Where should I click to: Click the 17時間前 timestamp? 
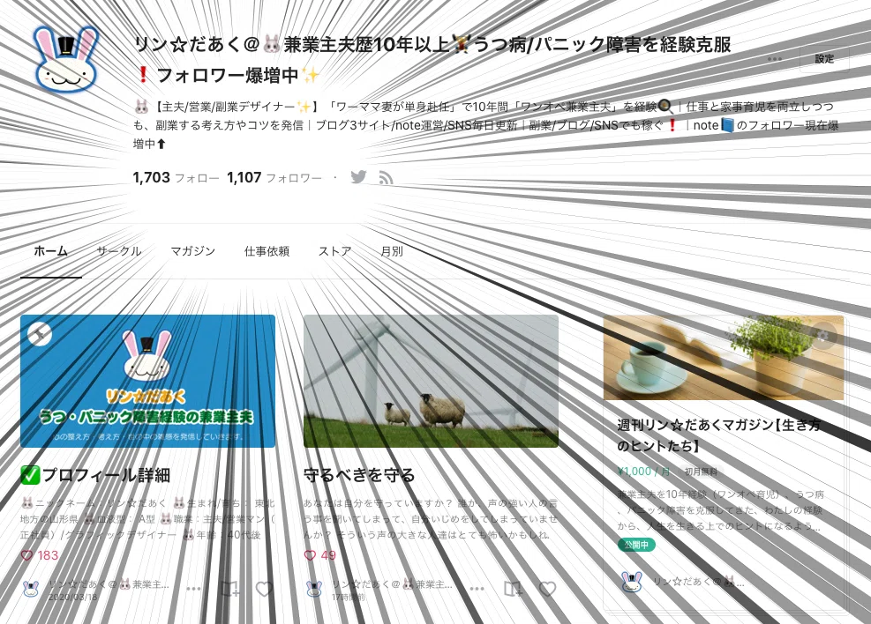click(x=349, y=598)
